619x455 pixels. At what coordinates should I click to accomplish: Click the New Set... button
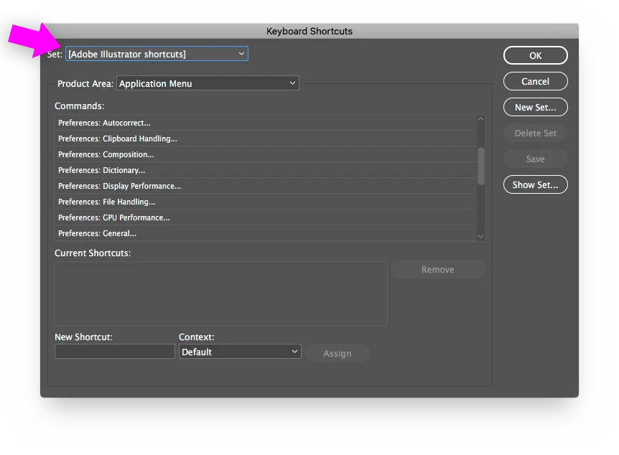pyautogui.click(x=535, y=108)
